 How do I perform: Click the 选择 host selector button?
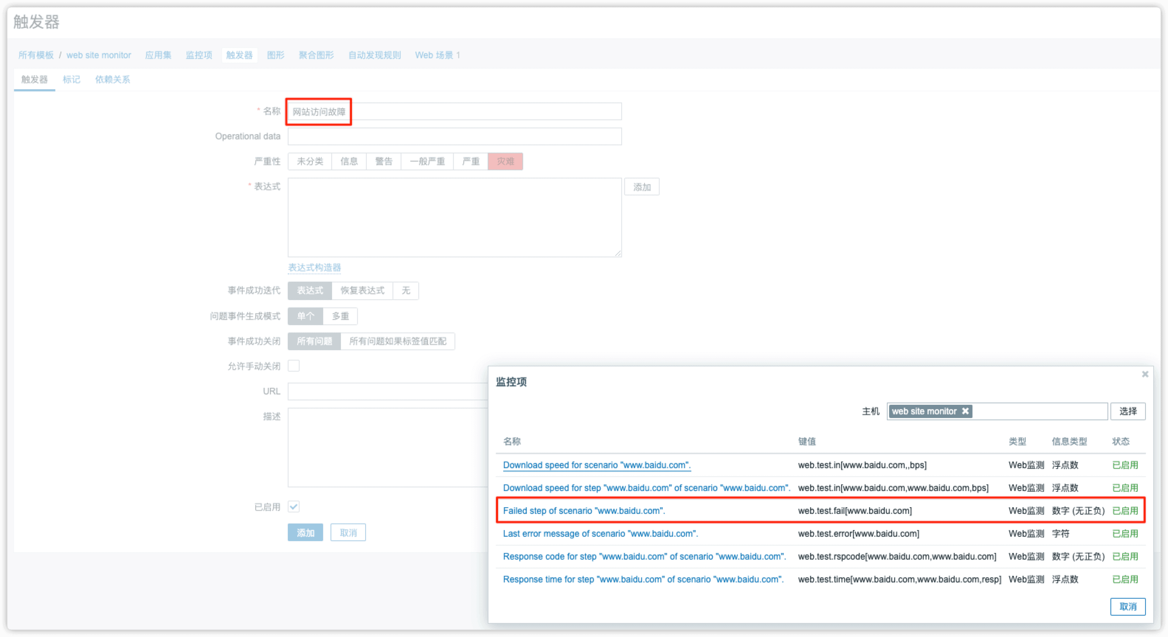pos(1127,411)
